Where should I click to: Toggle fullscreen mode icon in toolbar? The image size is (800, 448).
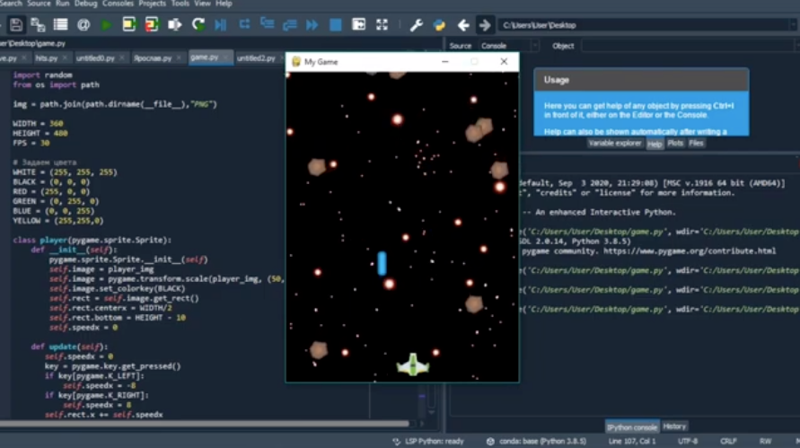(x=382, y=25)
